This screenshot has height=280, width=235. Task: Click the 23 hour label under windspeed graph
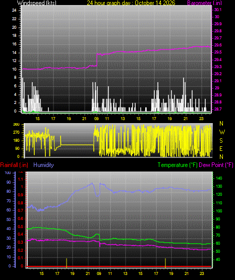pyautogui.click(x=201, y=119)
